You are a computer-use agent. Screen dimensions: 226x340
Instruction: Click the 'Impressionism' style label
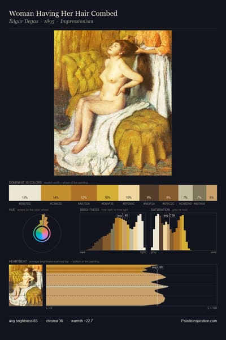pyautogui.click(x=77, y=22)
